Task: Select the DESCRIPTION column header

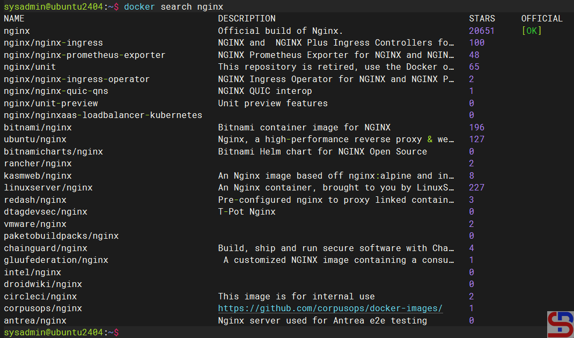Action: coord(246,19)
